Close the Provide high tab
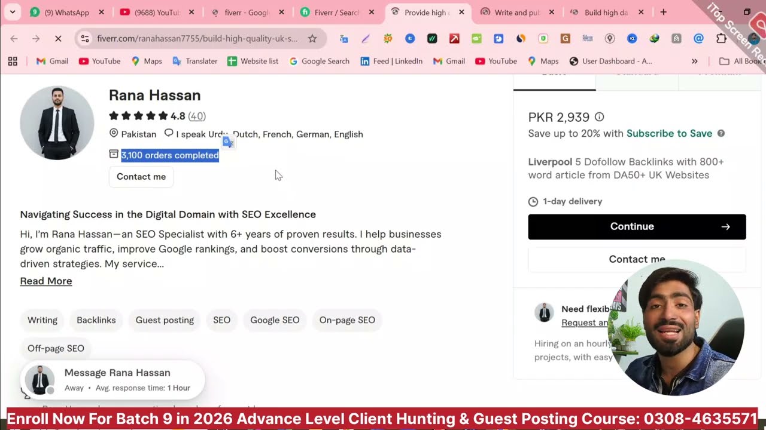 pos(461,13)
